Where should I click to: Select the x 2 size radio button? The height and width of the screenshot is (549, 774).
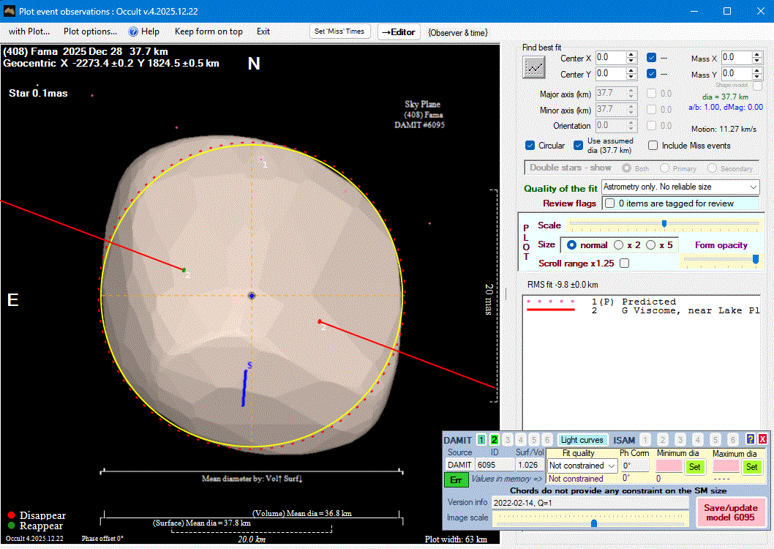(x=619, y=245)
